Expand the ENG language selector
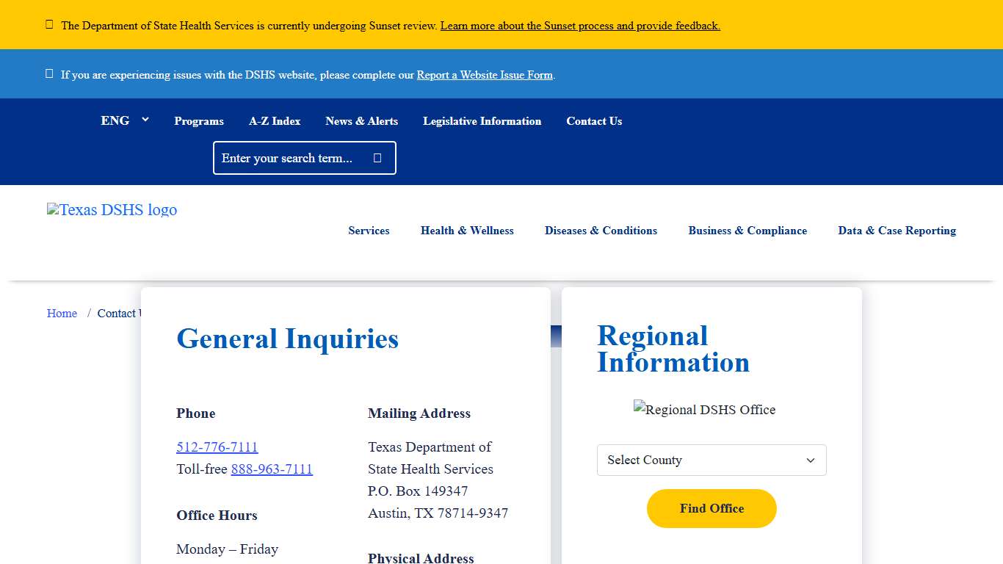This screenshot has height=564, width=1003. coord(124,120)
